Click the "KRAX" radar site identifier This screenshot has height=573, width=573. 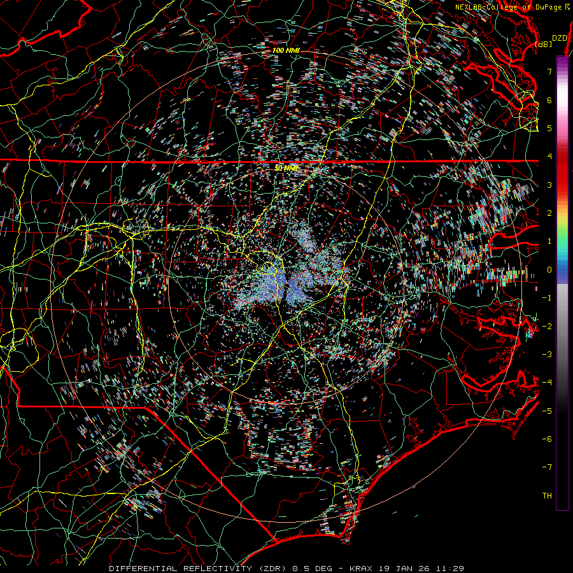(362, 569)
